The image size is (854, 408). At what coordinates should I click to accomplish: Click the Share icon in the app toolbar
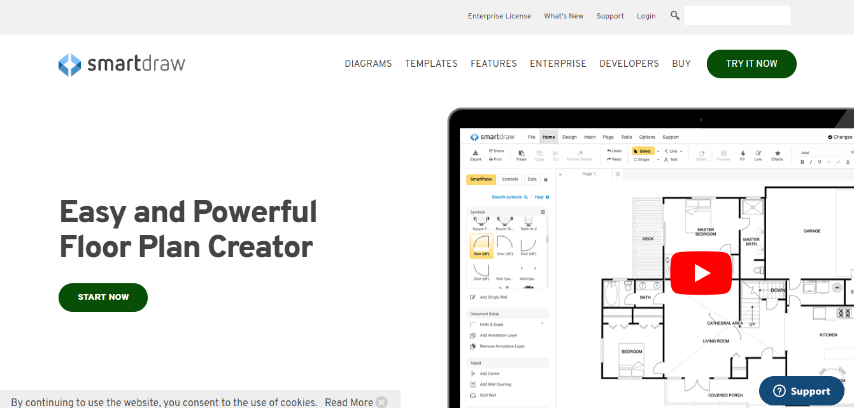(x=496, y=151)
